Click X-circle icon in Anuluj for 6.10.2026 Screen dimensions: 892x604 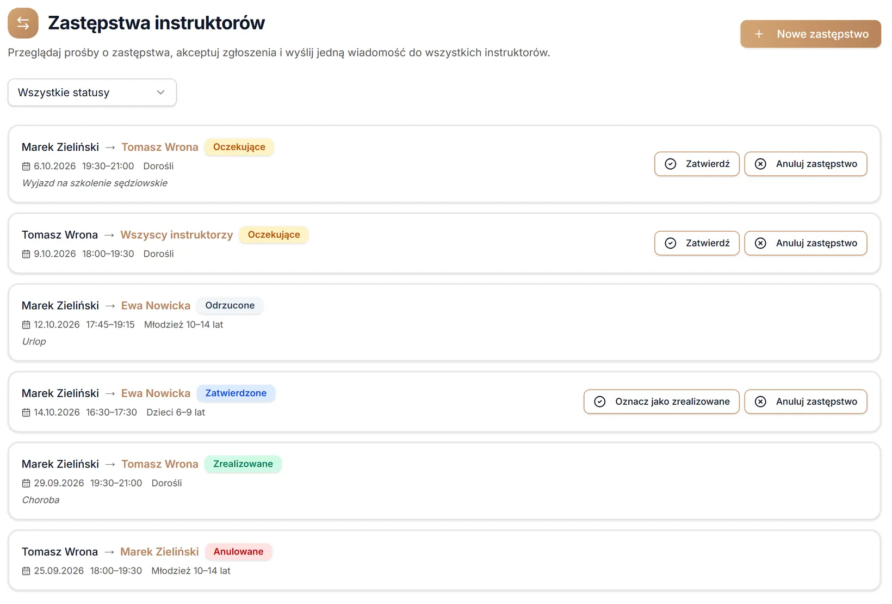pos(760,164)
